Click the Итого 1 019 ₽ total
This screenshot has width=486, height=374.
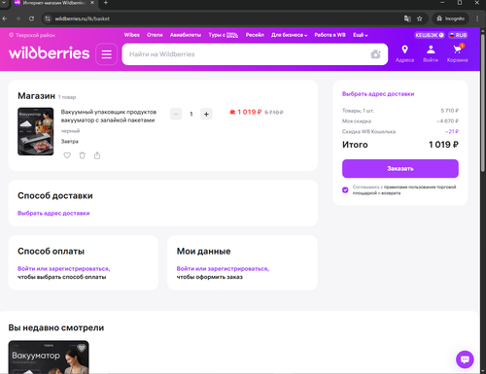click(x=400, y=145)
